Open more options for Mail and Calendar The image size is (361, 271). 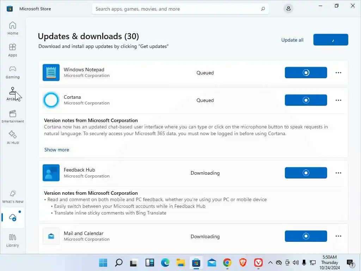(x=338, y=236)
